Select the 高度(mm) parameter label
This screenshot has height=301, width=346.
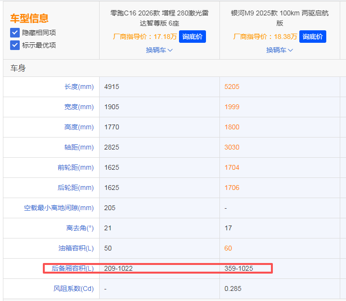point(79,127)
